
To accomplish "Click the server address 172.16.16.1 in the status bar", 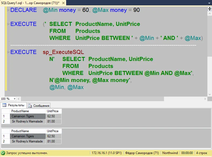I will click(106, 153).
